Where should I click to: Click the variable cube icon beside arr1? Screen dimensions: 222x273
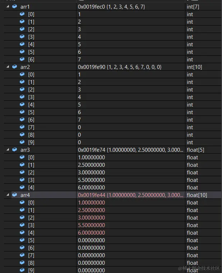pyautogui.click(x=15, y=6)
